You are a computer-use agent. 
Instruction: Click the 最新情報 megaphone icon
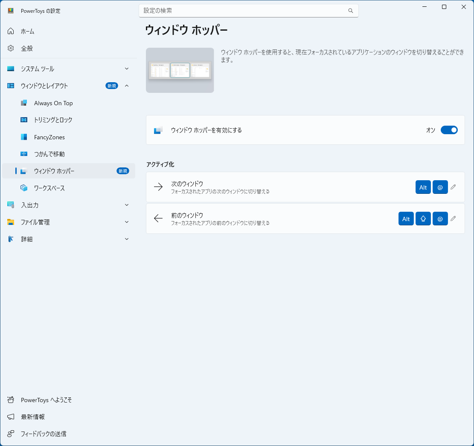[11, 417]
